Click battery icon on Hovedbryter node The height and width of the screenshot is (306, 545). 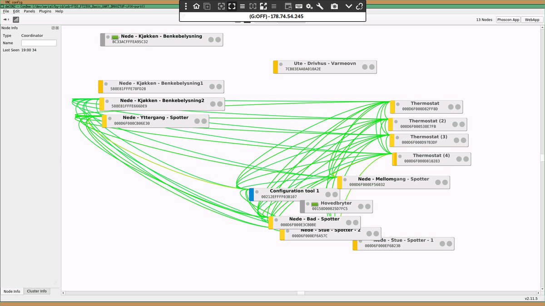[x=315, y=204]
